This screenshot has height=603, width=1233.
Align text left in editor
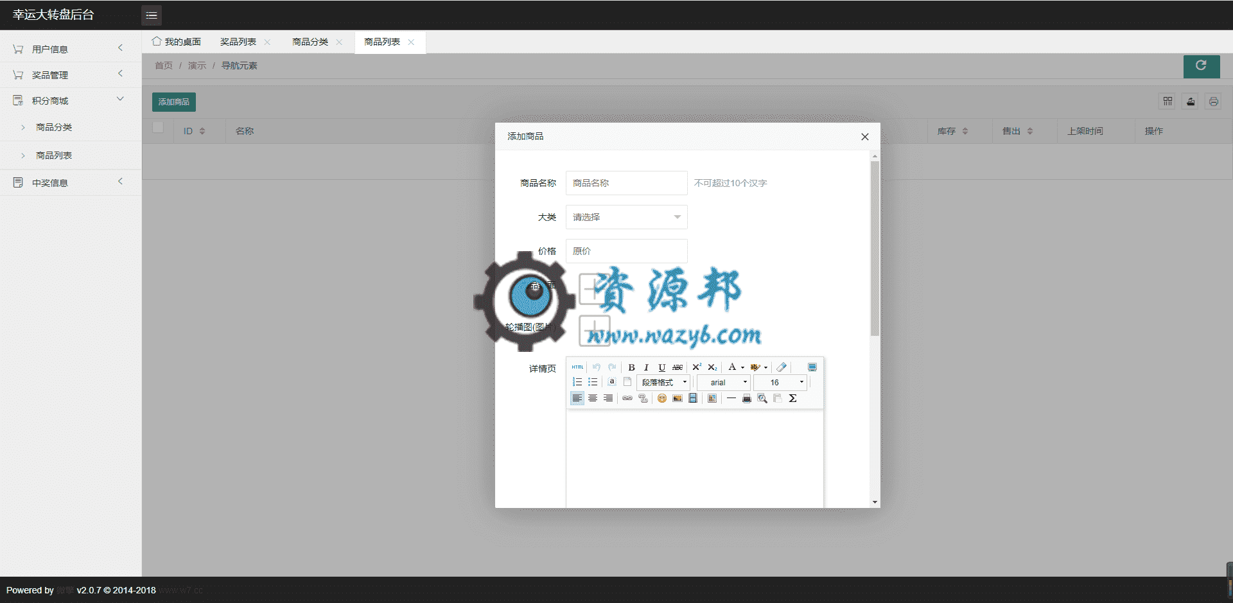click(x=577, y=398)
